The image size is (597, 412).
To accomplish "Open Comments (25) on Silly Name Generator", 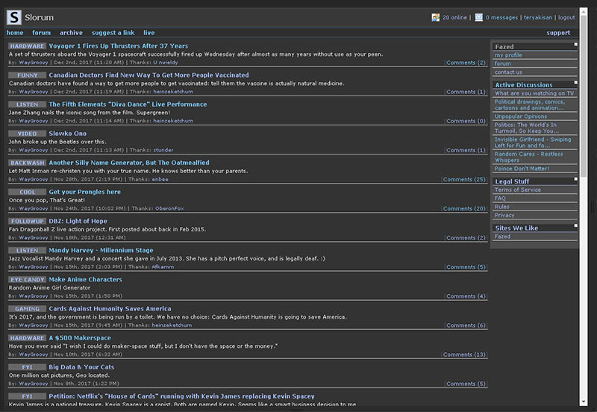I will (464, 179).
